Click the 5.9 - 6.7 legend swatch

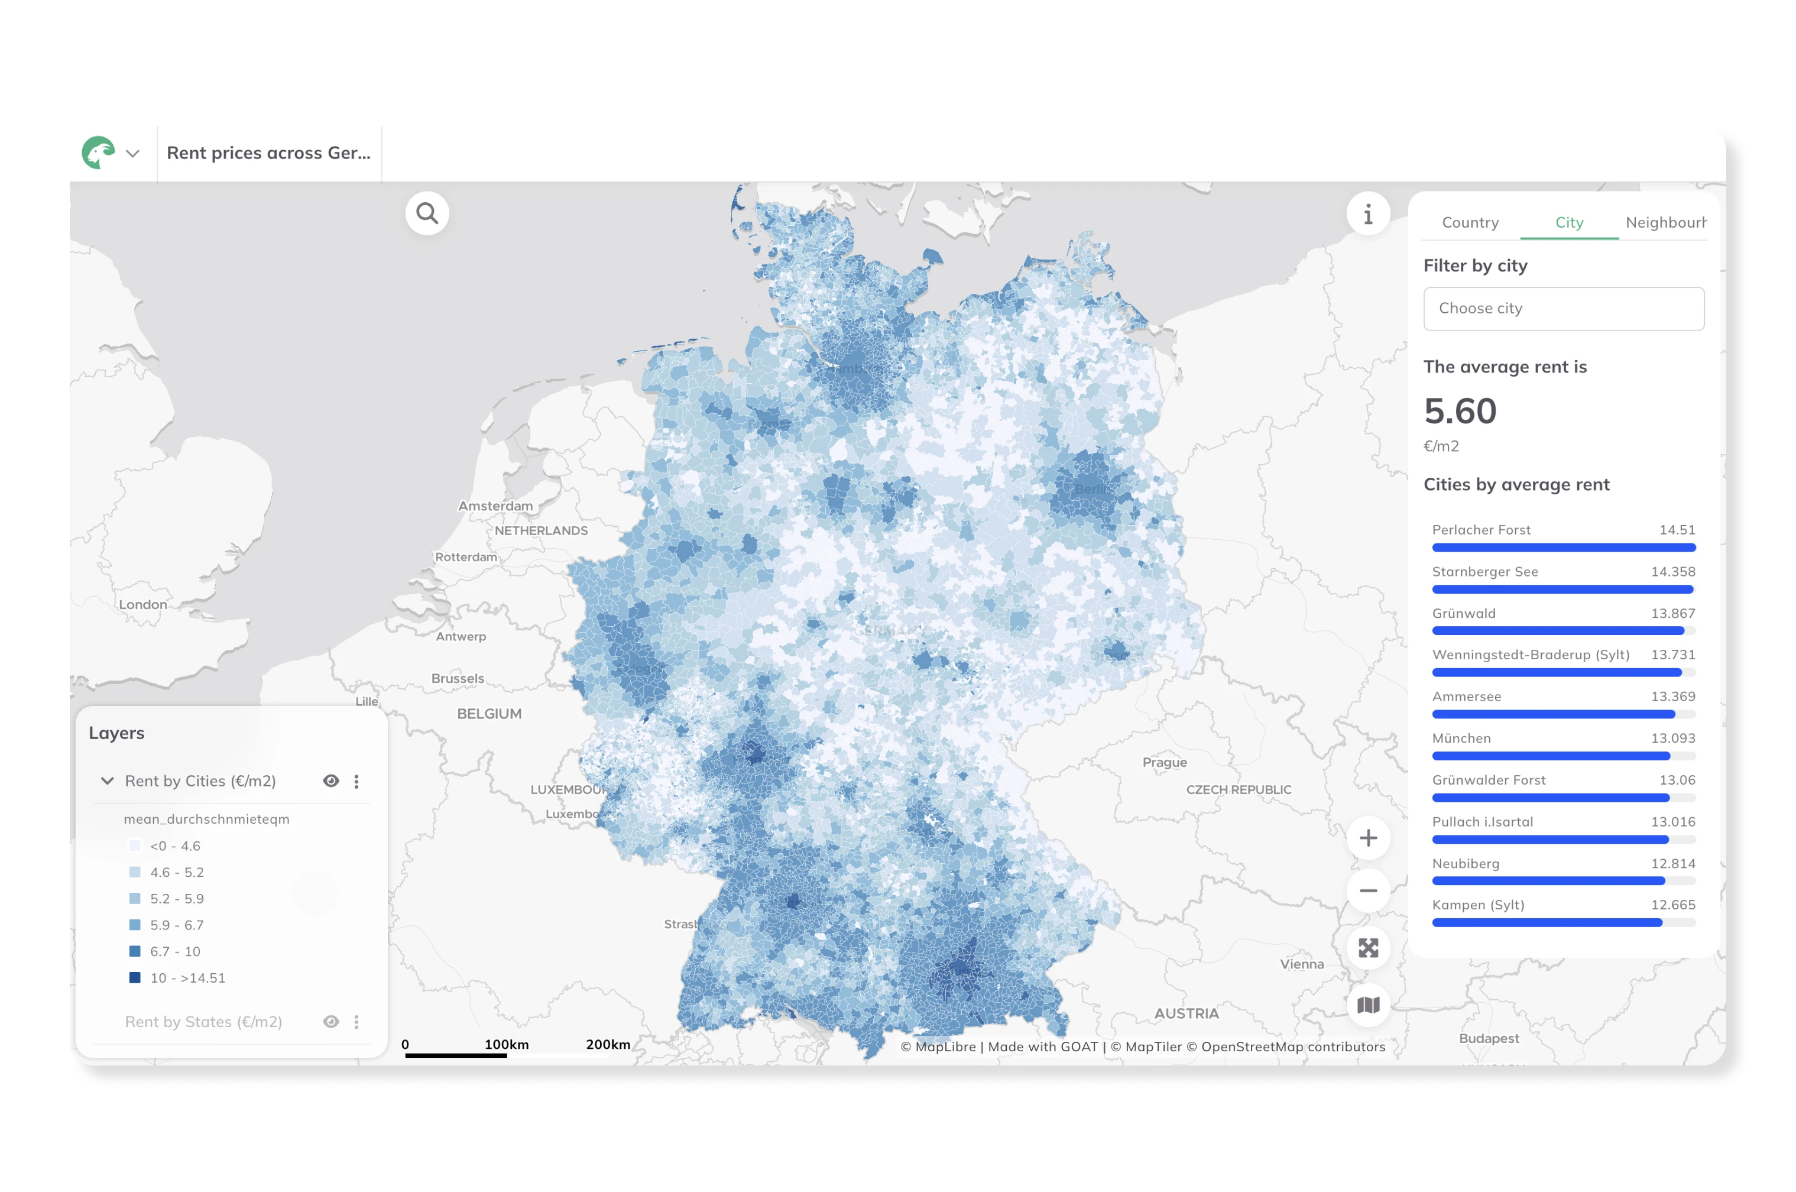click(x=135, y=925)
